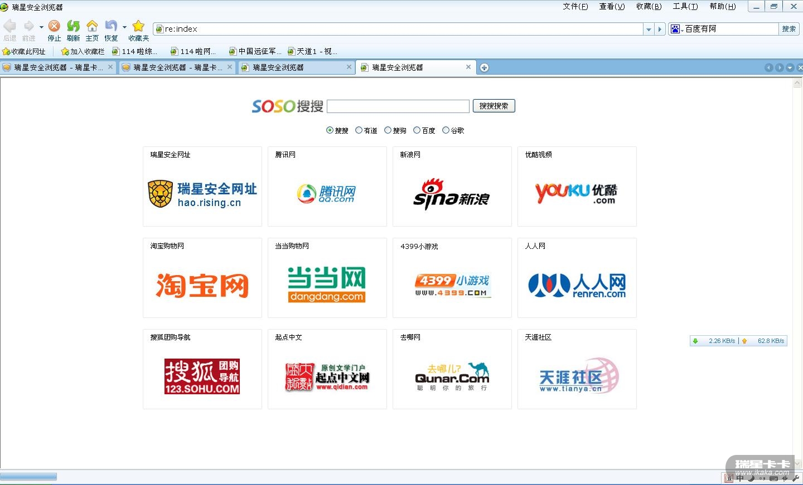Click the 收藏此网址 star icon
Image resolution: width=803 pixels, height=485 pixels.
pos(6,52)
